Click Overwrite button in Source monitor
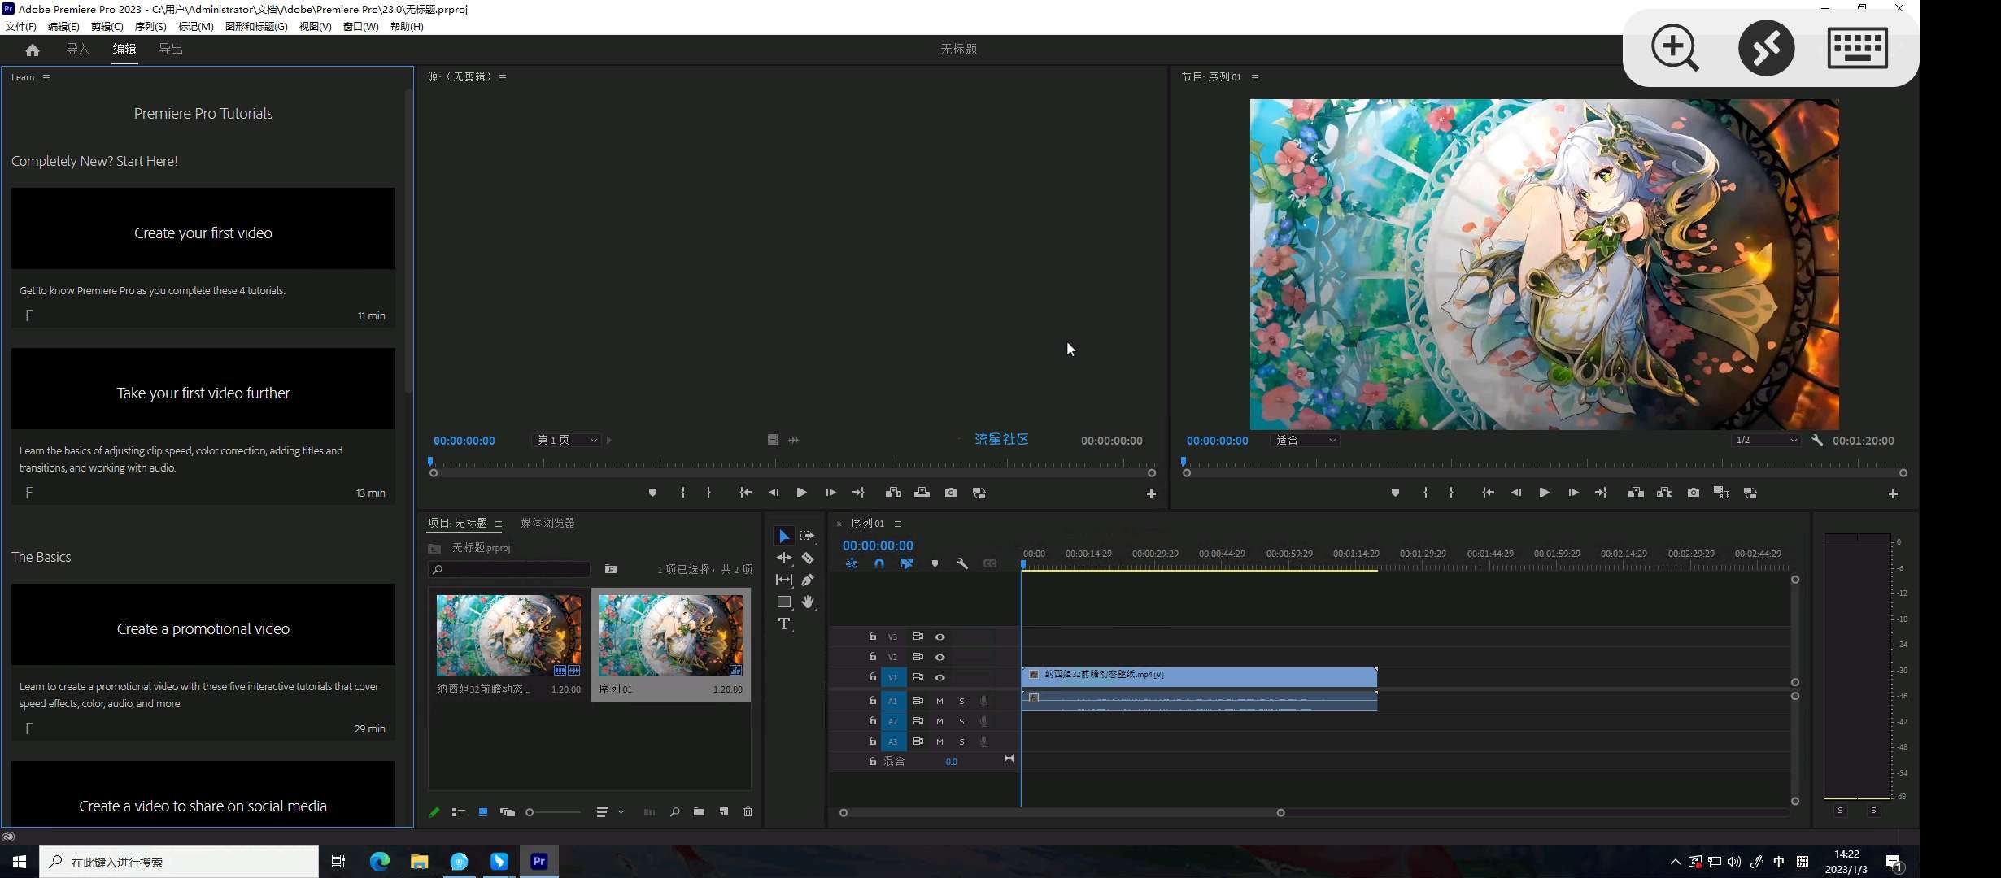 [922, 493]
